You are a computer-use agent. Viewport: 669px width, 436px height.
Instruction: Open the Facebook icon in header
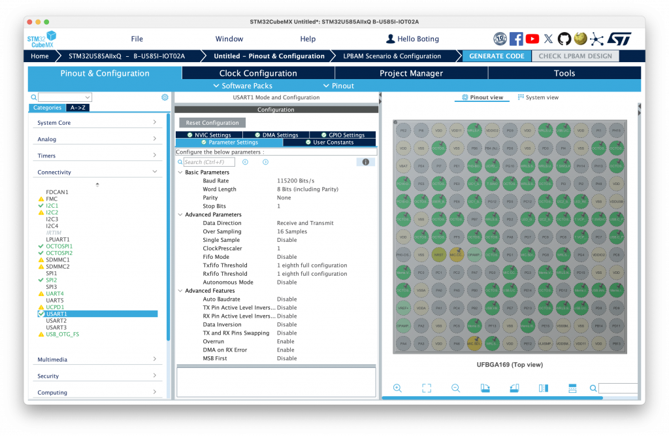pos(516,39)
